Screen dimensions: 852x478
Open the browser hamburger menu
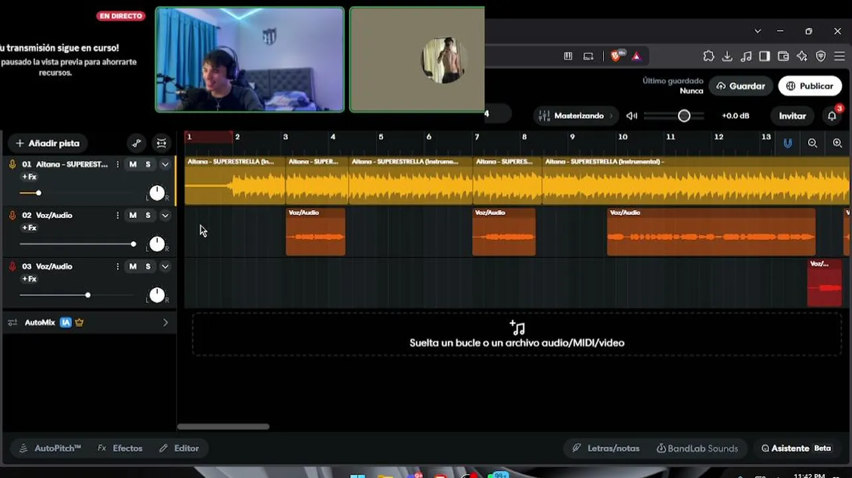839,56
